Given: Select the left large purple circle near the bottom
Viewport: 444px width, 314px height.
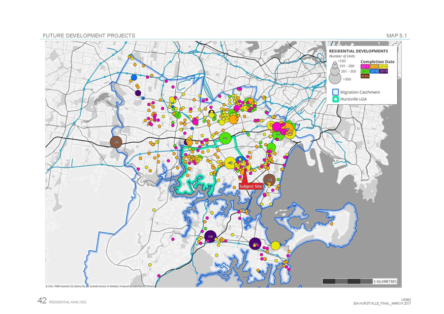Looking at the screenshot, I should pos(211,237).
